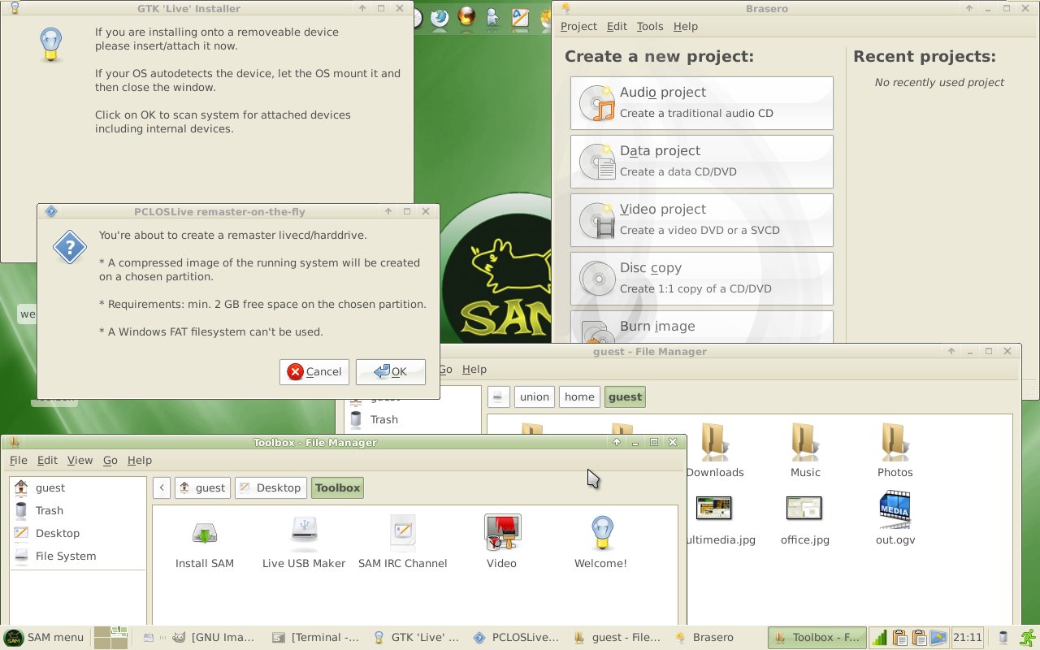Click the show desktop icon on taskbar
Viewport: 1040px width, 650px height.
coord(148,638)
